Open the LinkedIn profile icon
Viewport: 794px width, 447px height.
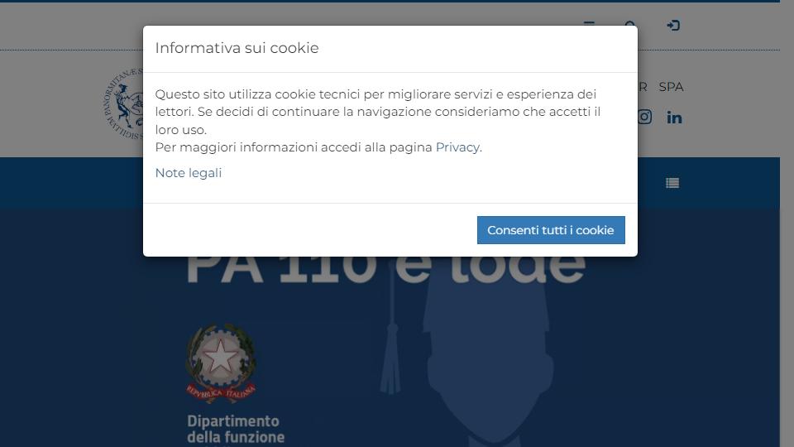tap(674, 118)
